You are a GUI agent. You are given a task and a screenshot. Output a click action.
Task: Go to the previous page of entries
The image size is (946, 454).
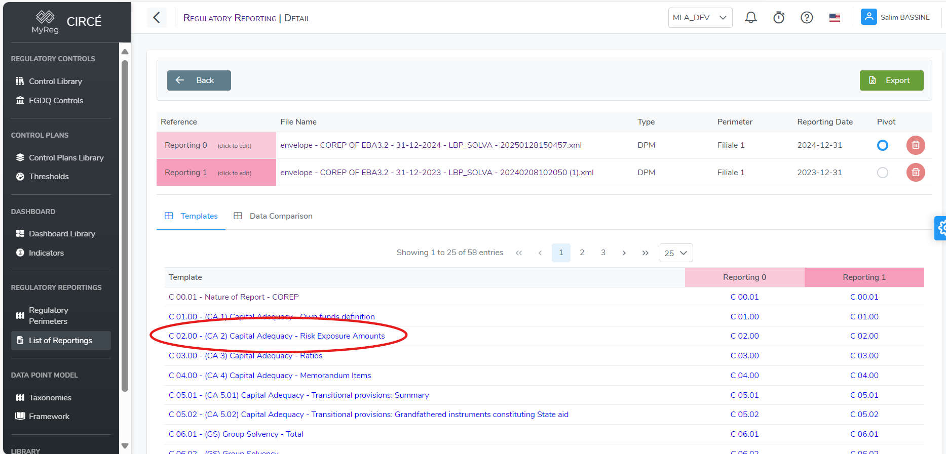pyautogui.click(x=540, y=253)
